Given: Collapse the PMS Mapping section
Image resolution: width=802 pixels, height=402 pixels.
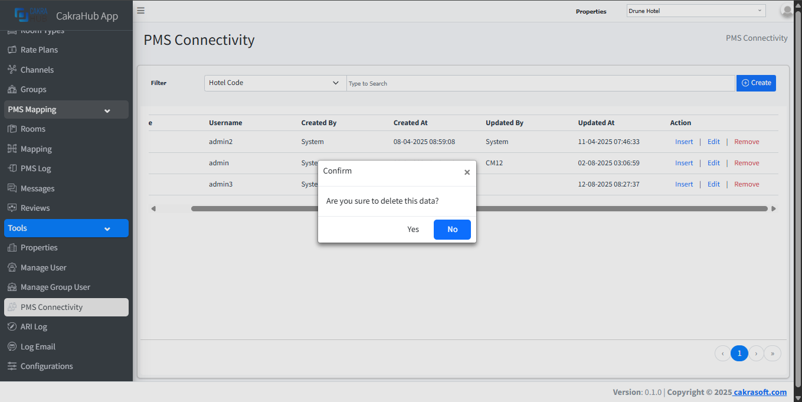Looking at the screenshot, I should (107, 110).
